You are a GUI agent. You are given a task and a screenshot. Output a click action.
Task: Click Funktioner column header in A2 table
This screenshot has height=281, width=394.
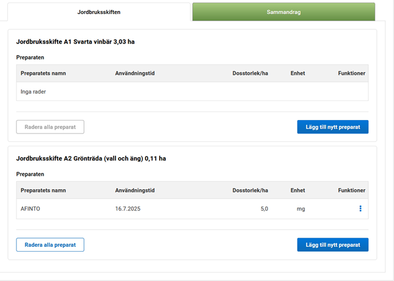coord(352,190)
